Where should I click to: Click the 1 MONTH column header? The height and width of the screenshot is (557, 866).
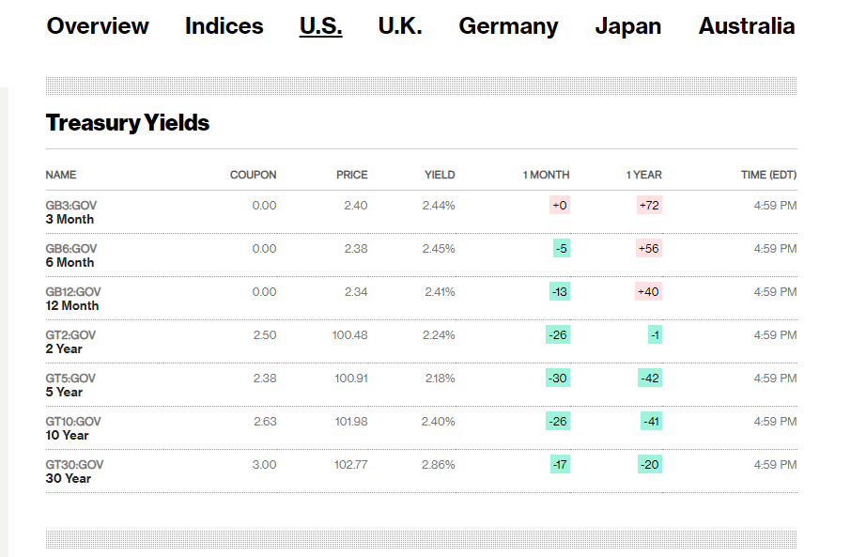(547, 175)
